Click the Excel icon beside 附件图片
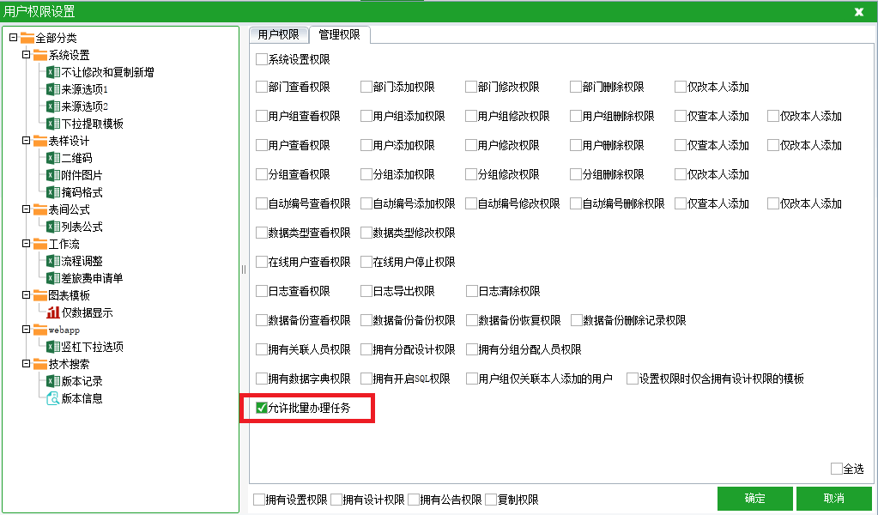This screenshot has height=515, width=878. [53, 175]
